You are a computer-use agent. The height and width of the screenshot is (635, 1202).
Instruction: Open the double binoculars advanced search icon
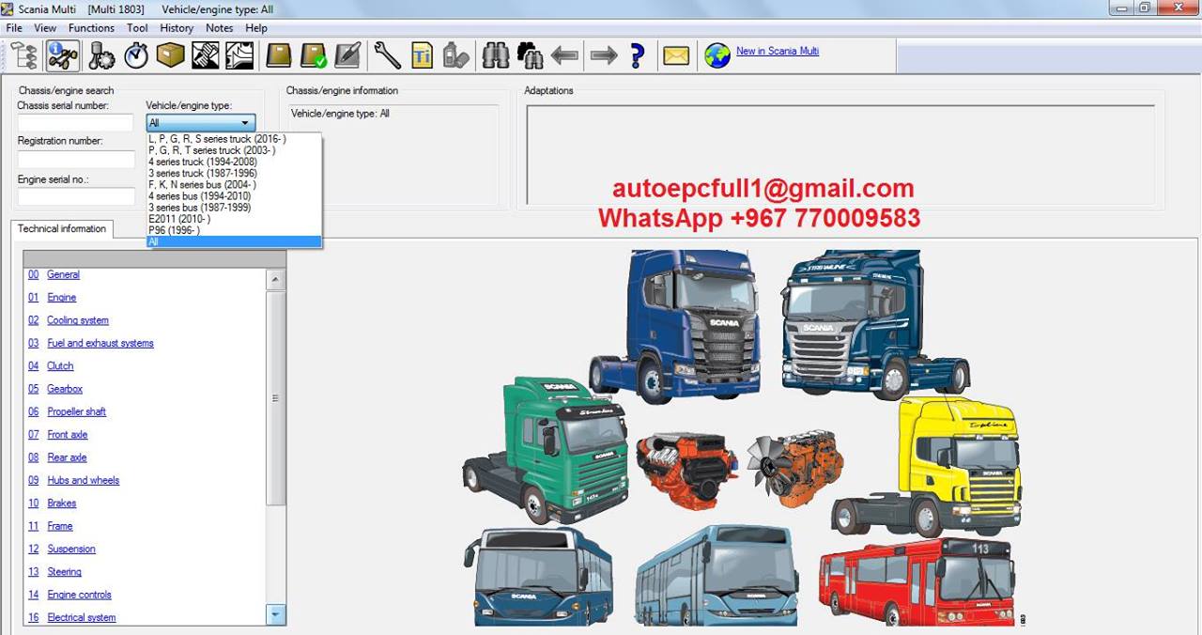[530, 55]
